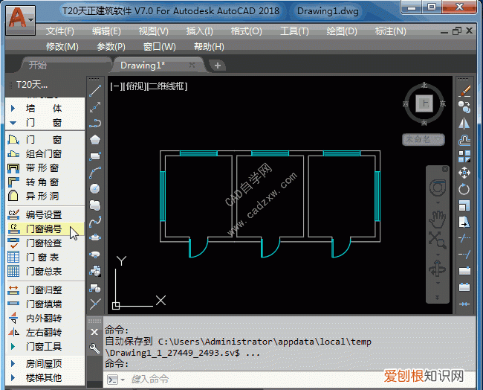The image size is (483, 390).
Task: Select the Ellipse draw tool
Action: pyautogui.click(x=95, y=238)
